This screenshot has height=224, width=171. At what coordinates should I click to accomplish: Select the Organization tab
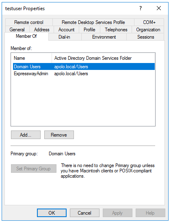point(148,30)
